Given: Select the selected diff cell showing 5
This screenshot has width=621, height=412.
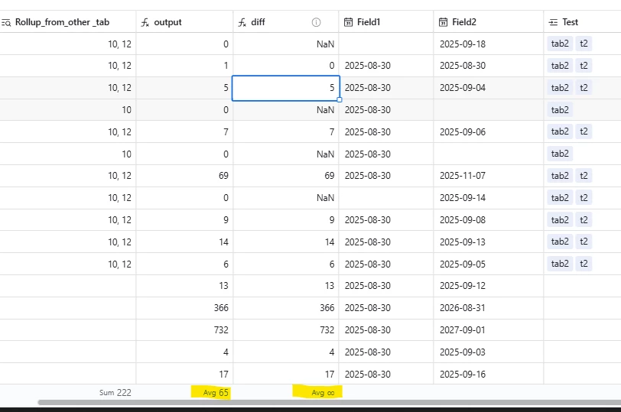Looking at the screenshot, I should tap(286, 88).
